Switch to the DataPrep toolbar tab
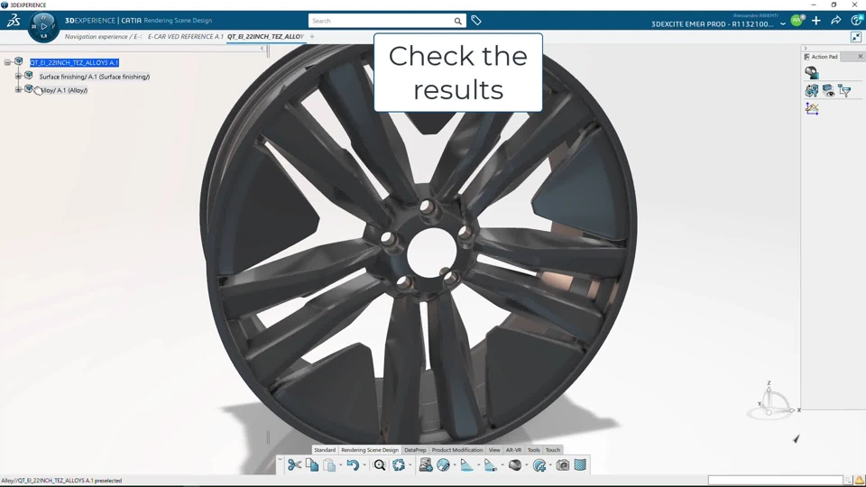 (x=415, y=450)
